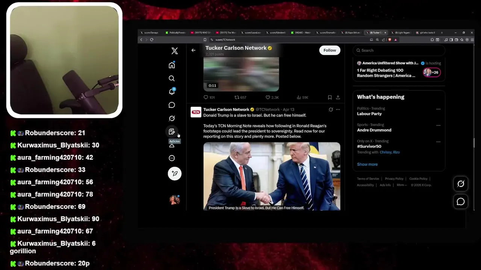The width and height of the screenshot is (481, 270).
Task: Click Show more under What's happening
Action: (x=367, y=164)
